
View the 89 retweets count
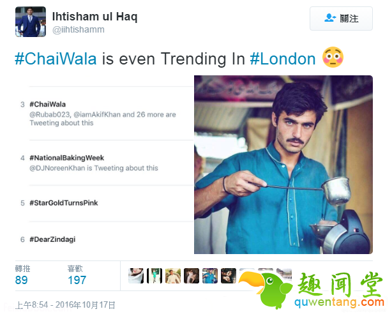point(22,280)
